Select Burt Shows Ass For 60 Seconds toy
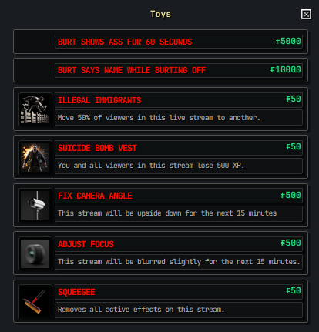 [125, 42]
